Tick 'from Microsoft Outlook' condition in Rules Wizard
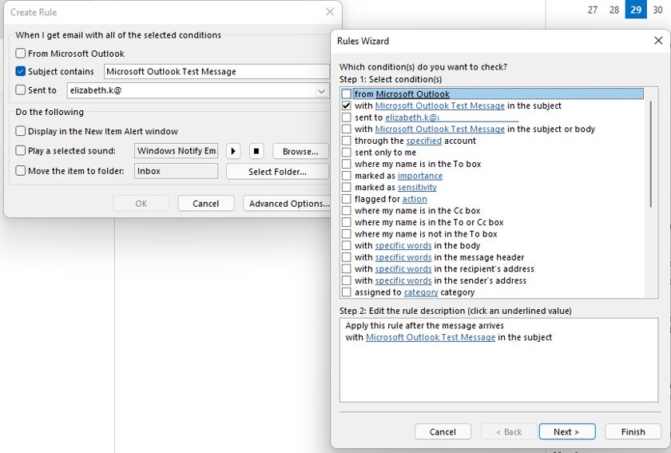Viewport: 671px width, 453px height. pos(347,94)
